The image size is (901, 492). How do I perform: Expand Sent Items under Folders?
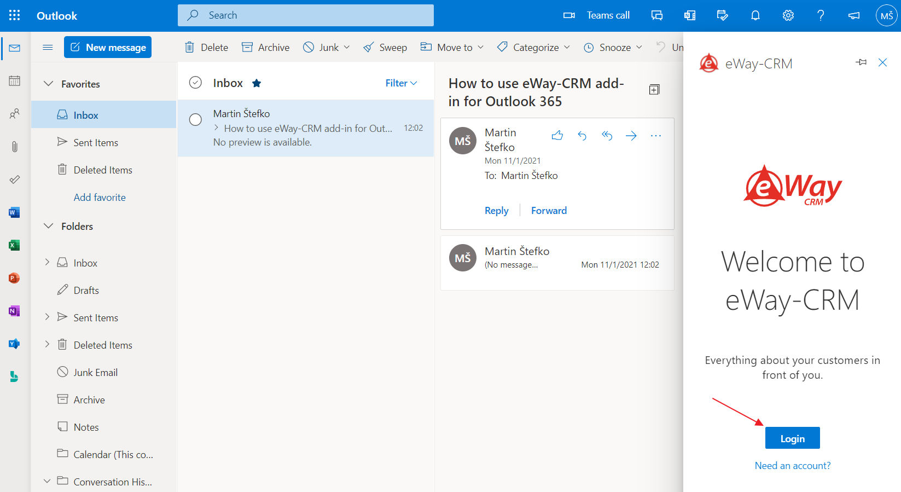47,317
